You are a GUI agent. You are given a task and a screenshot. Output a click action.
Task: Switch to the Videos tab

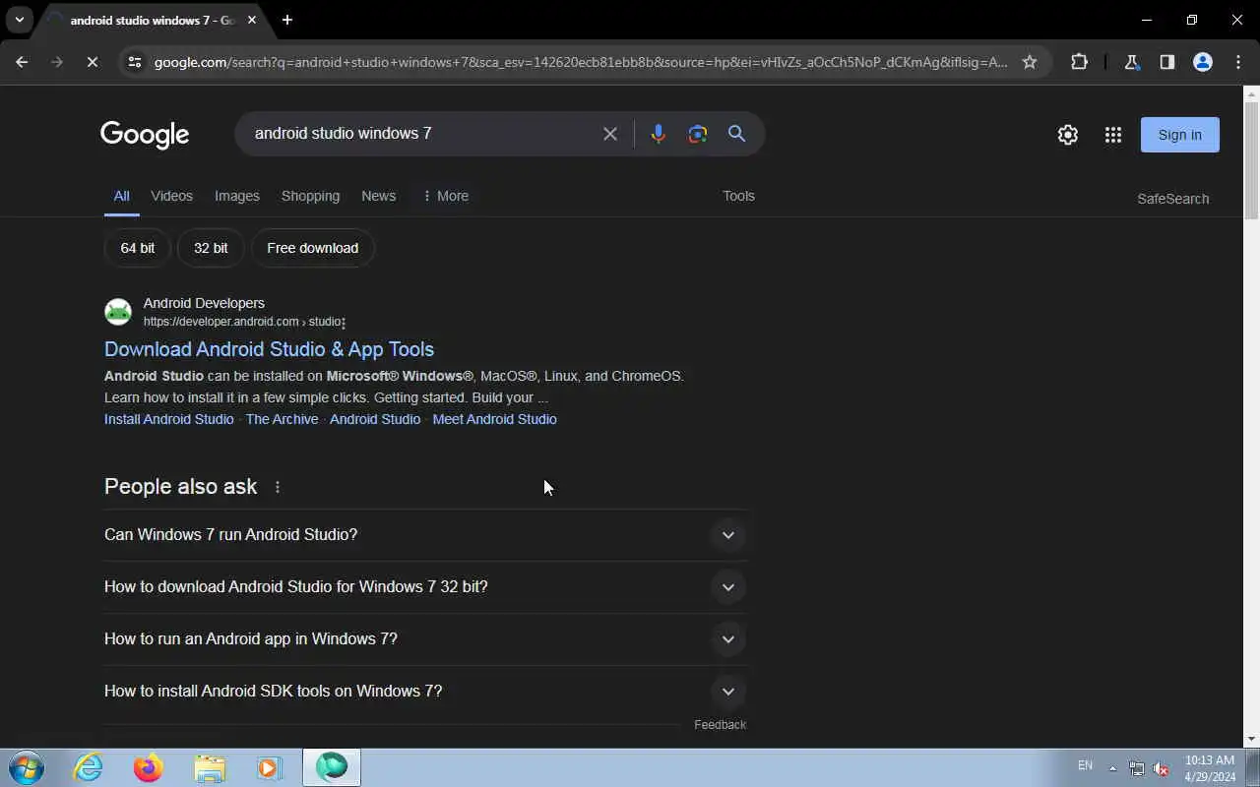point(171,196)
